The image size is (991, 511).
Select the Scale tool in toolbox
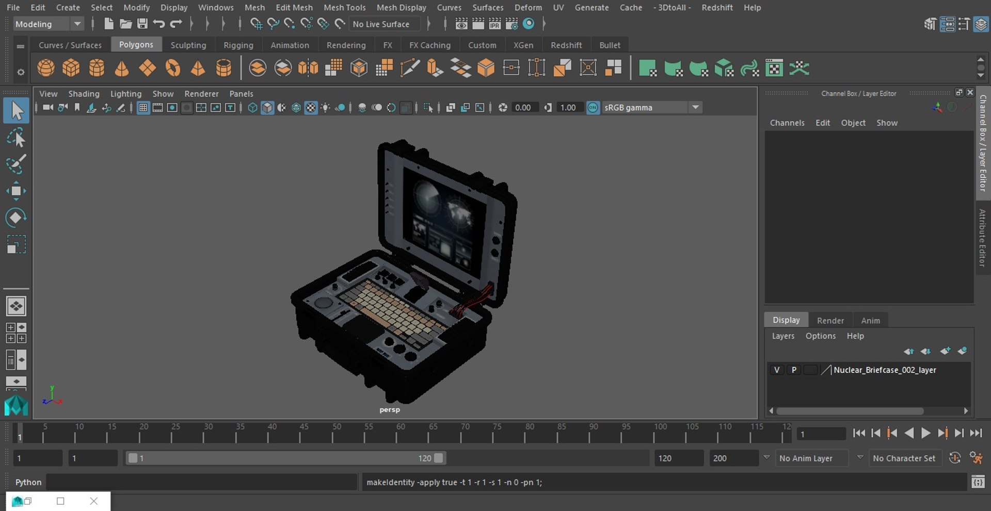click(x=16, y=244)
